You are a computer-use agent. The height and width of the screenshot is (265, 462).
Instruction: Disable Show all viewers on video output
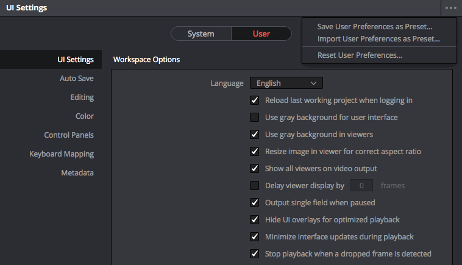tap(255, 169)
